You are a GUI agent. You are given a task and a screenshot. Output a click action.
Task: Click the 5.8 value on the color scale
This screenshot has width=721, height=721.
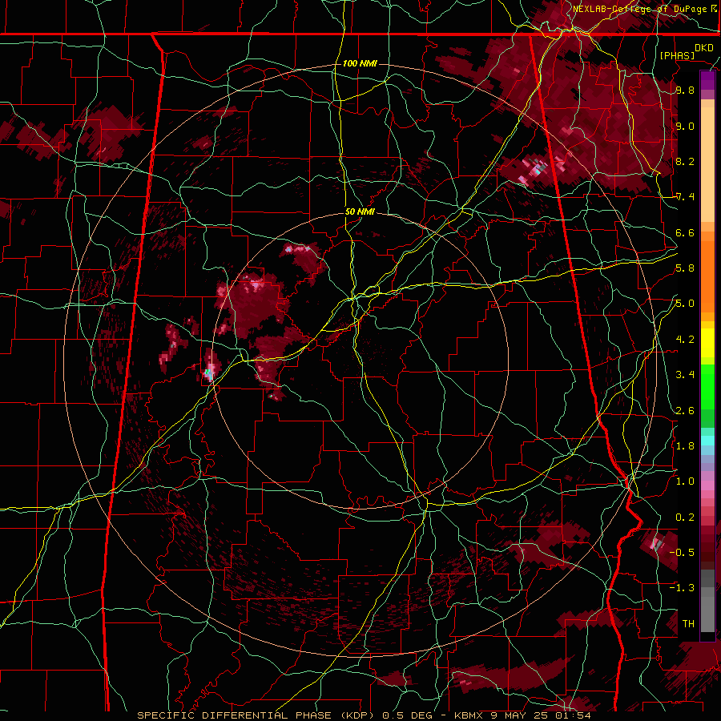[x=685, y=268]
